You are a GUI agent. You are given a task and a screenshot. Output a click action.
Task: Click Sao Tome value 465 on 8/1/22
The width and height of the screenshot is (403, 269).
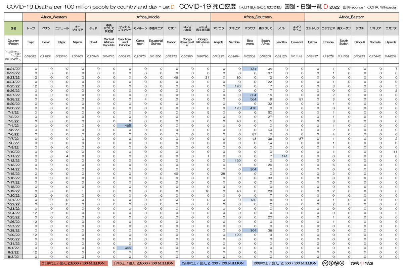click(x=125, y=248)
